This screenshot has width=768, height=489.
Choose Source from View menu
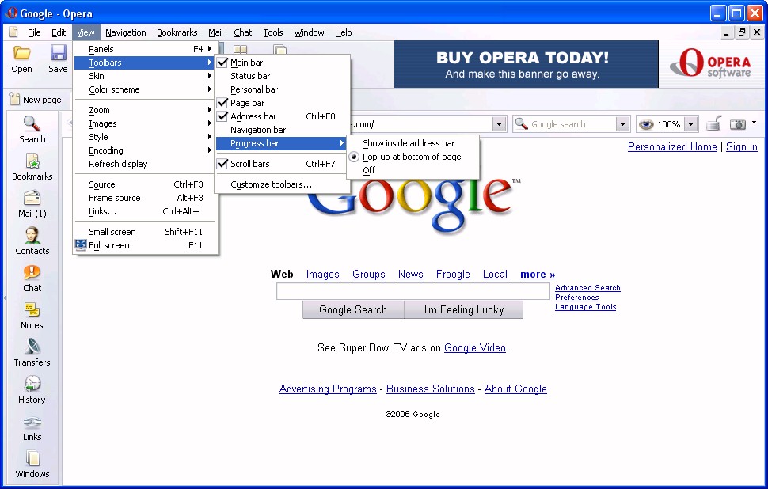click(x=144, y=184)
